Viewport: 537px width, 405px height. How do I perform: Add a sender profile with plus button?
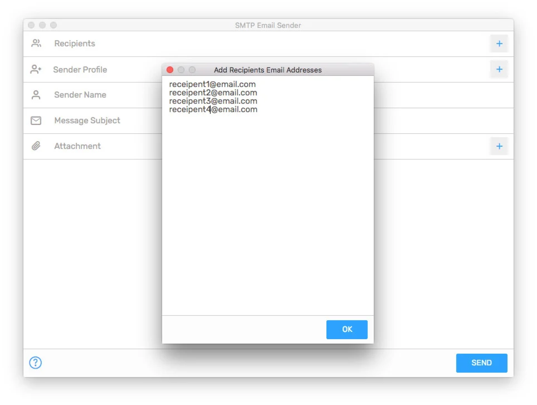click(499, 69)
